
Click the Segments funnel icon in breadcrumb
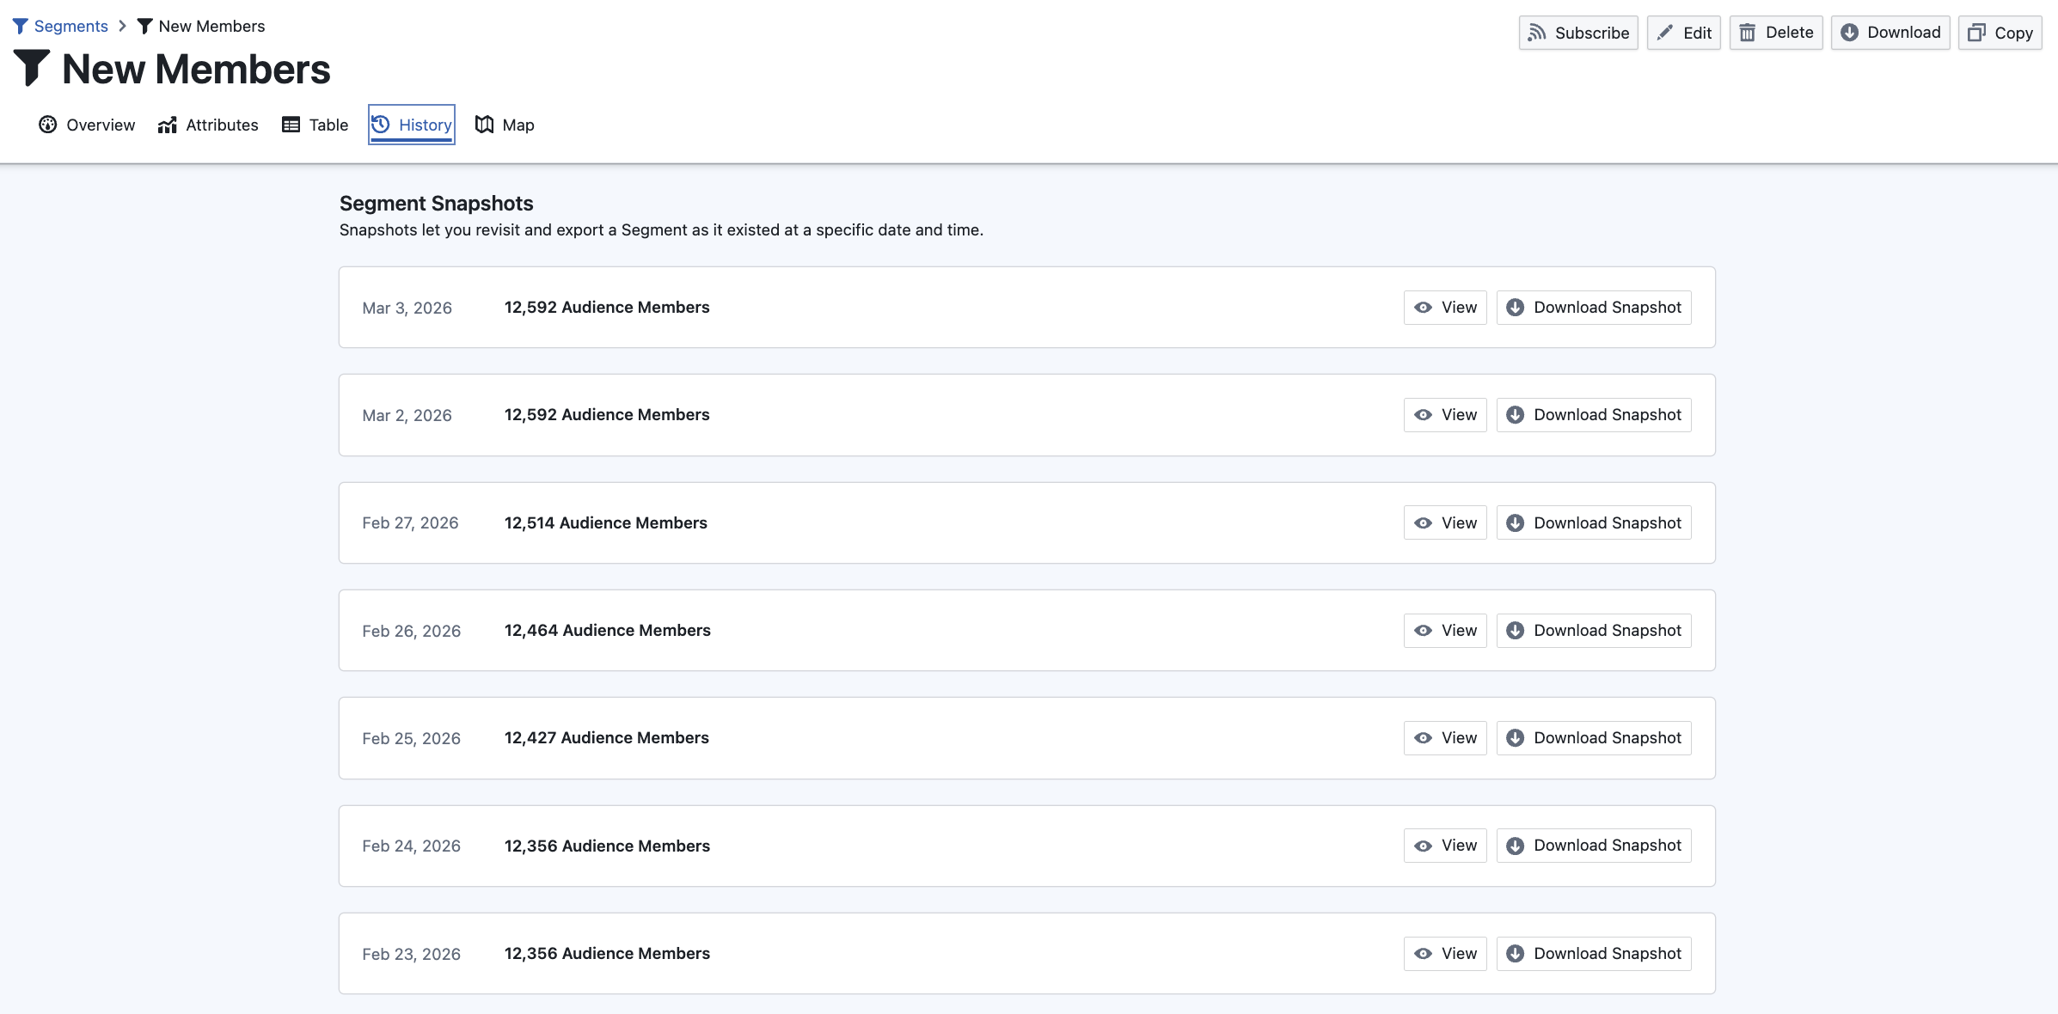[21, 26]
